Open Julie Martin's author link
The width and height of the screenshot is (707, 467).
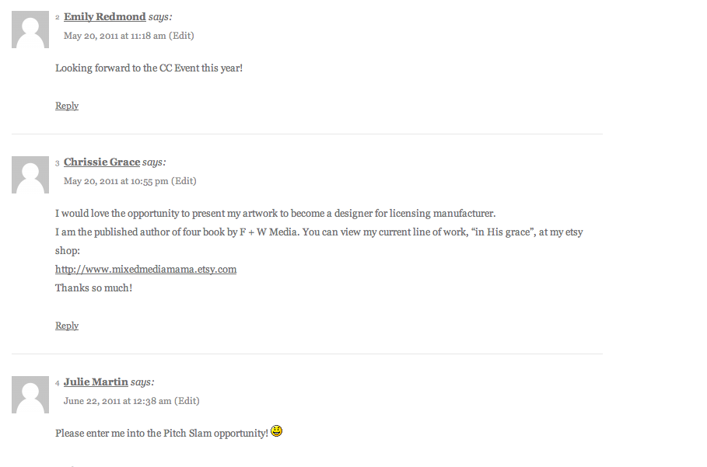click(x=96, y=382)
